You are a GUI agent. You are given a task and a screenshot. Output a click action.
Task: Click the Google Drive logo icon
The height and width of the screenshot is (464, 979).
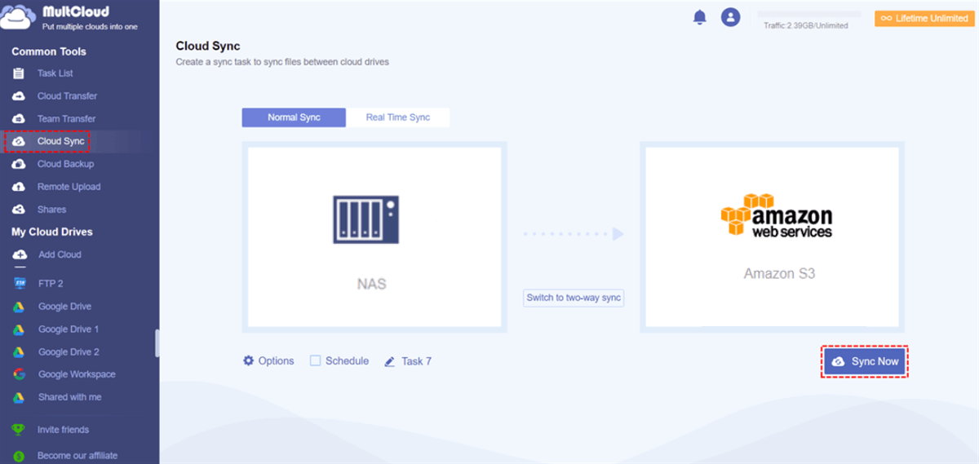tap(20, 307)
